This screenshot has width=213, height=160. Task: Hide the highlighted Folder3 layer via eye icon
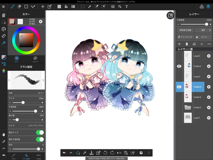179,87
